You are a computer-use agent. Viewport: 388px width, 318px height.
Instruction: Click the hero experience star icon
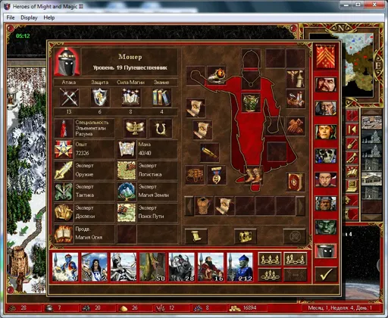coord(64,149)
